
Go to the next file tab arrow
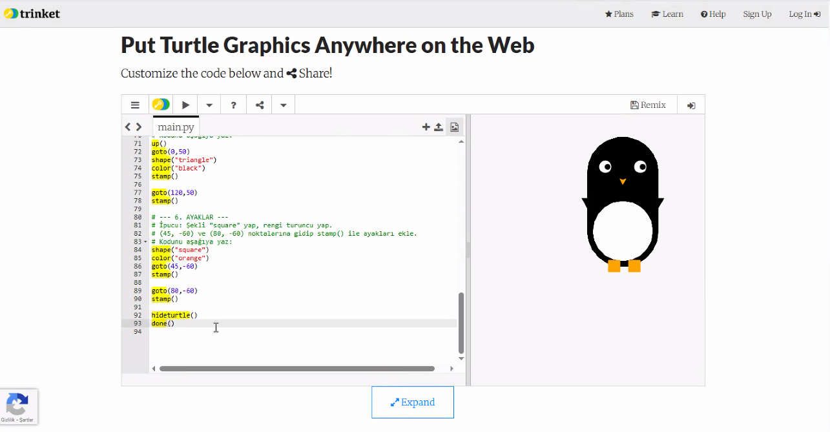[x=139, y=127]
